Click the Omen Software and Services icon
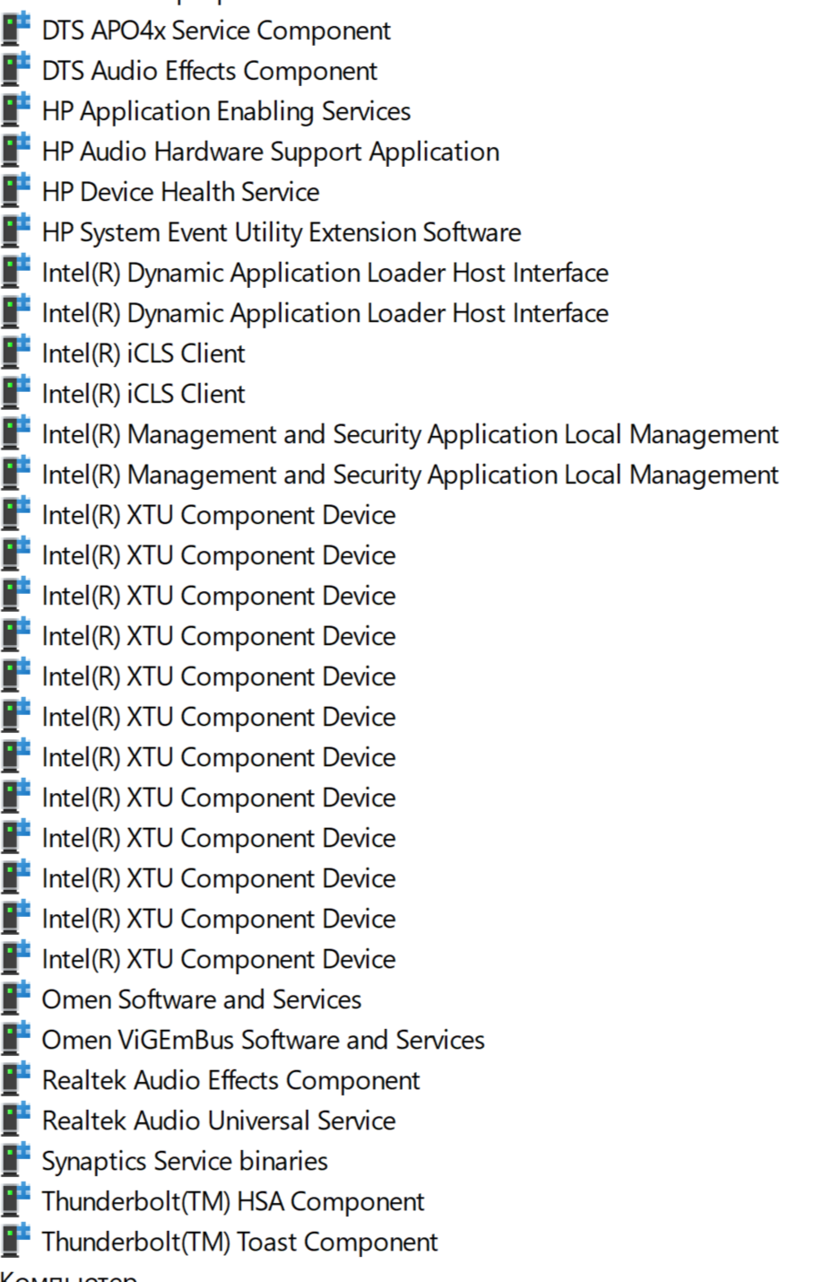 pyautogui.click(x=14, y=999)
